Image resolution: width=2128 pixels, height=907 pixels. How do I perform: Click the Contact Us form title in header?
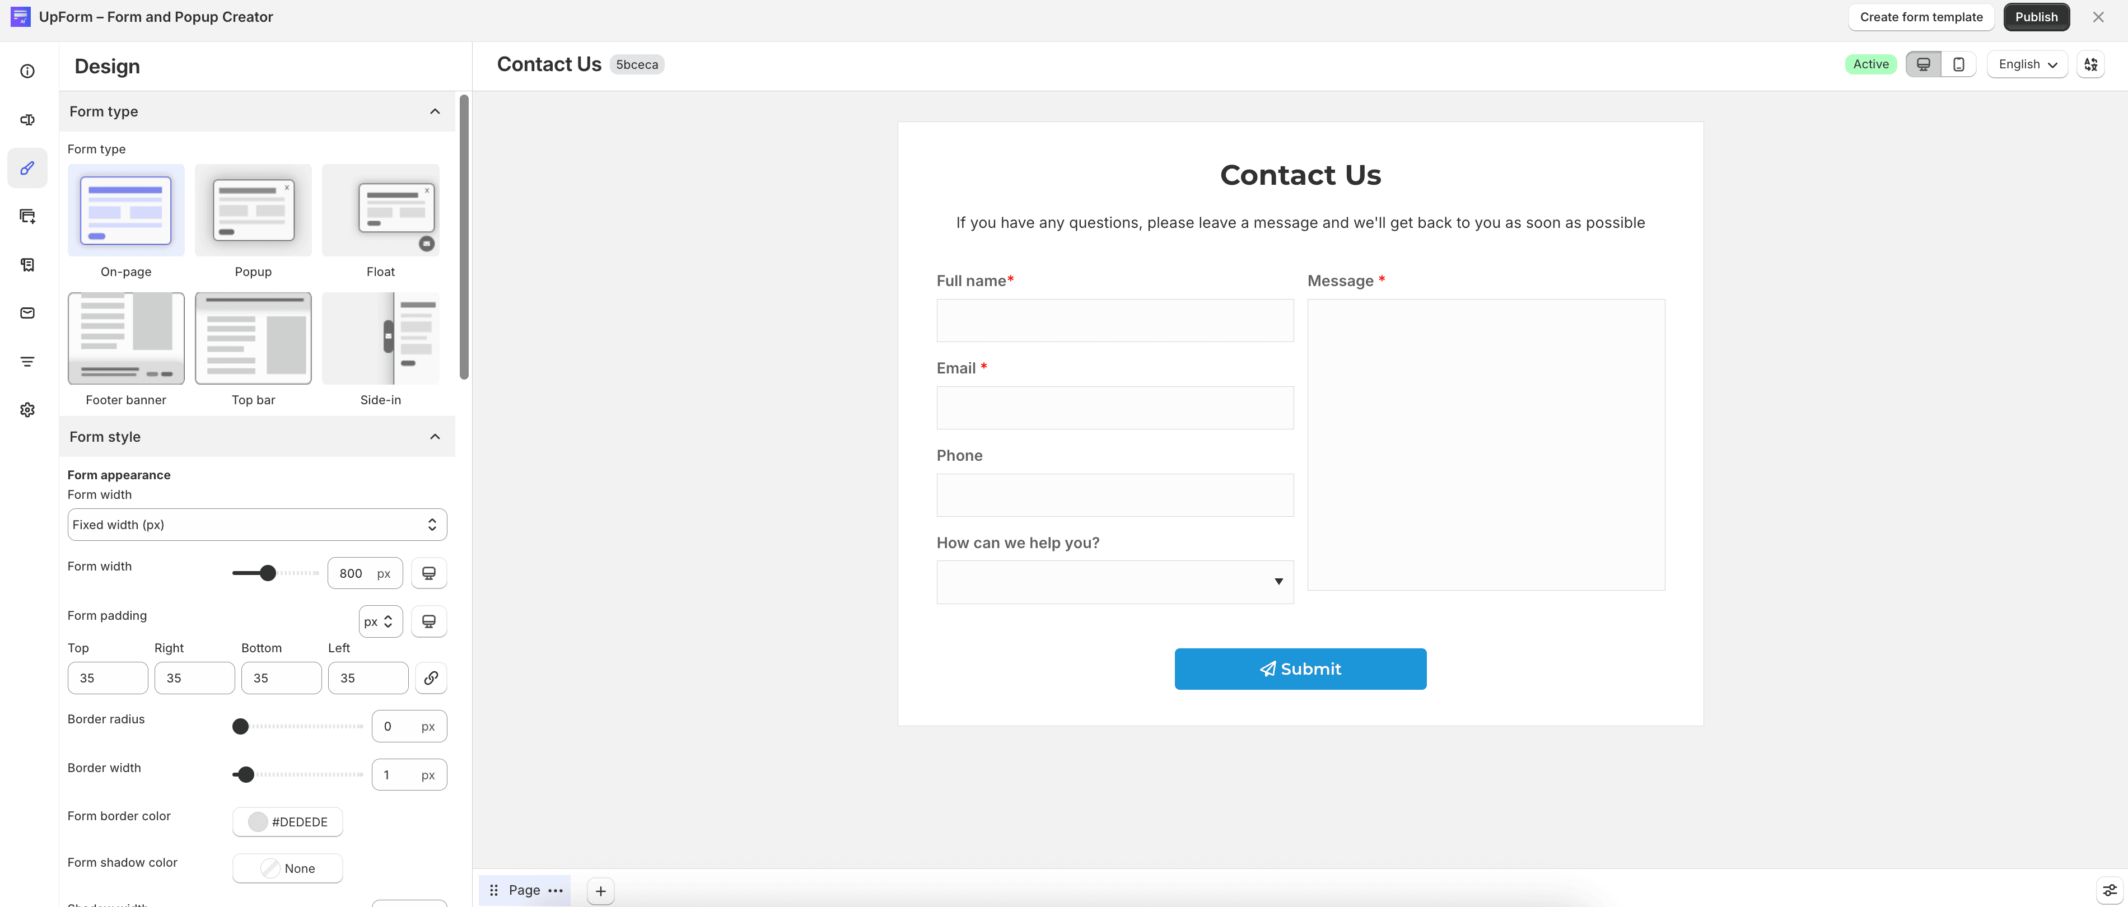pos(549,64)
